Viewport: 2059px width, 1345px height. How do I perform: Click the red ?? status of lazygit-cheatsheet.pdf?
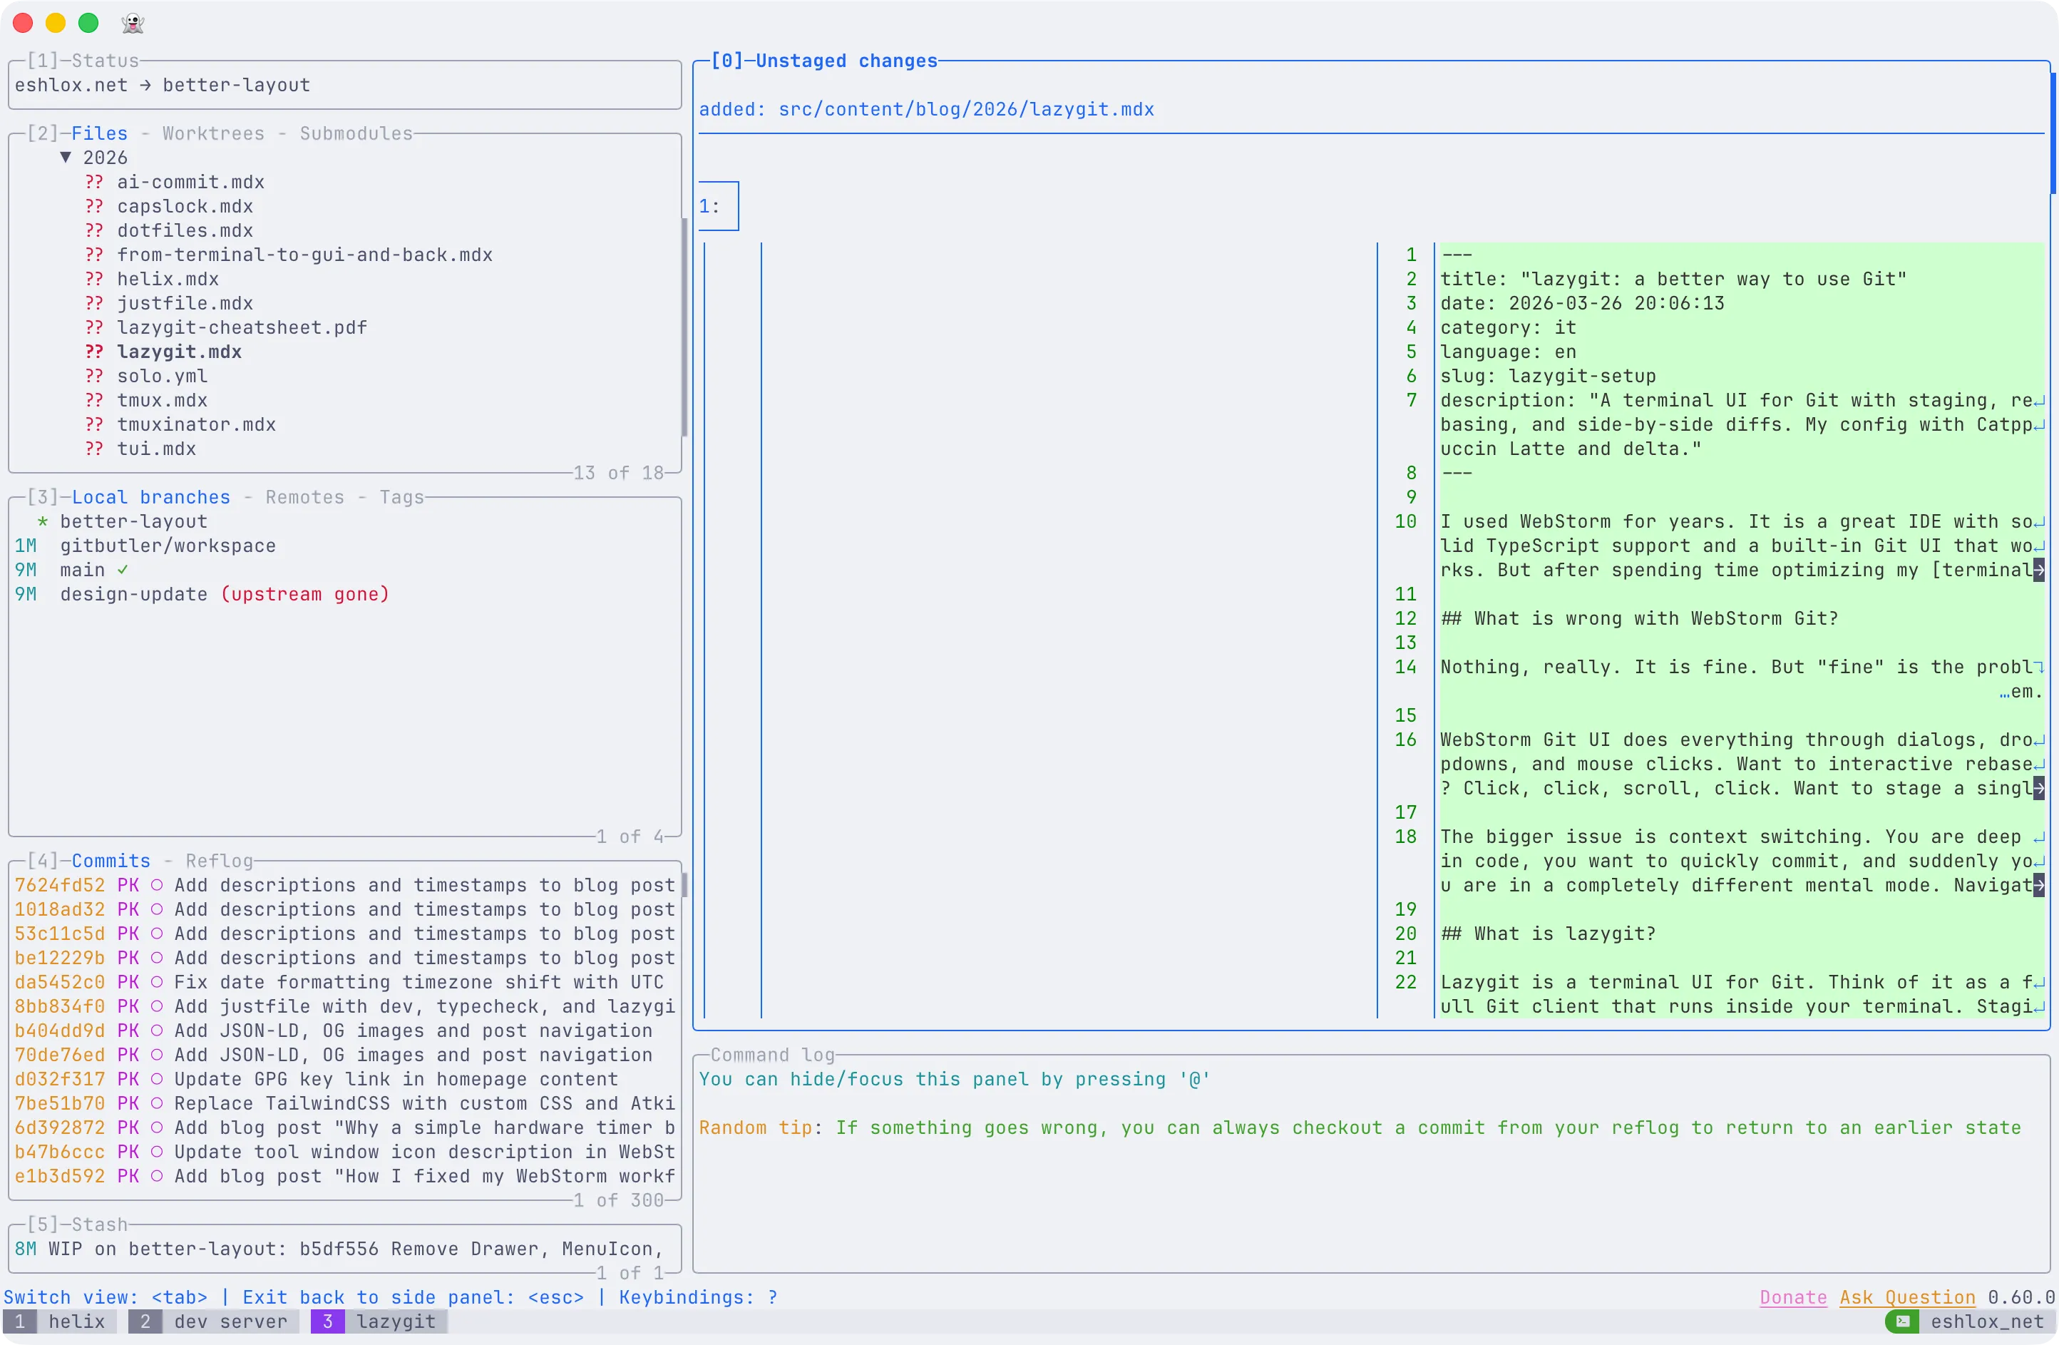(x=94, y=328)
